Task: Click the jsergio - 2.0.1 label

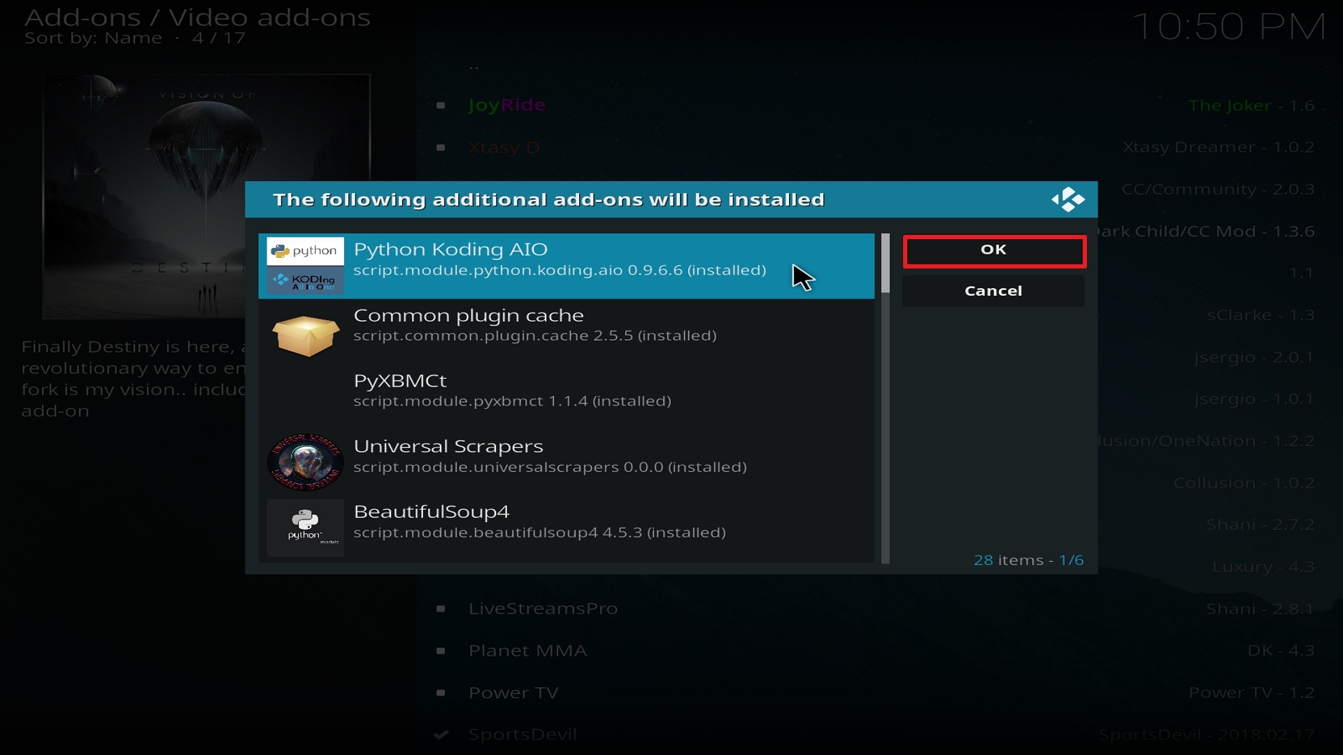Action: pos(1254,357)
